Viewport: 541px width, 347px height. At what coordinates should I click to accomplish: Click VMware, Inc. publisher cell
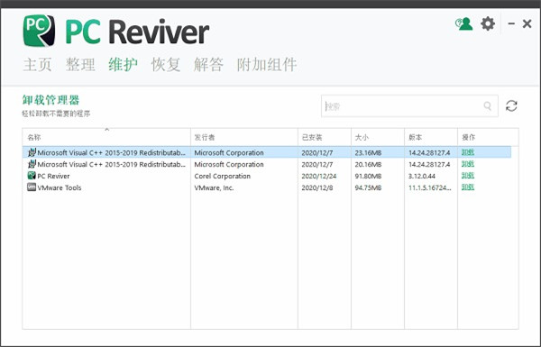click(214, 187)
